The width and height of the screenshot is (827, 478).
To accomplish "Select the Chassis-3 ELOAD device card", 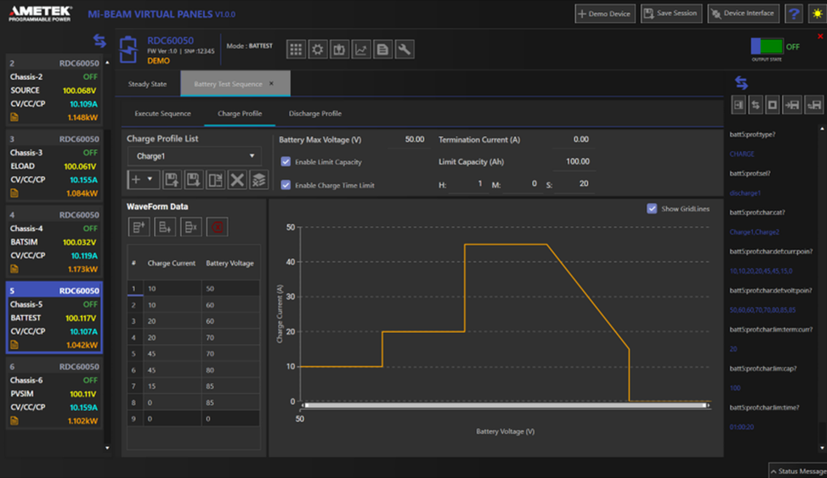I will coord(54,166).
